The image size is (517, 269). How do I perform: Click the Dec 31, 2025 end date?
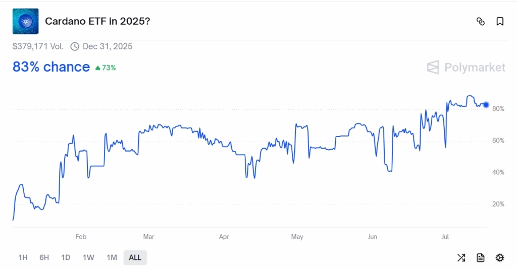click(x=108, y=47)
